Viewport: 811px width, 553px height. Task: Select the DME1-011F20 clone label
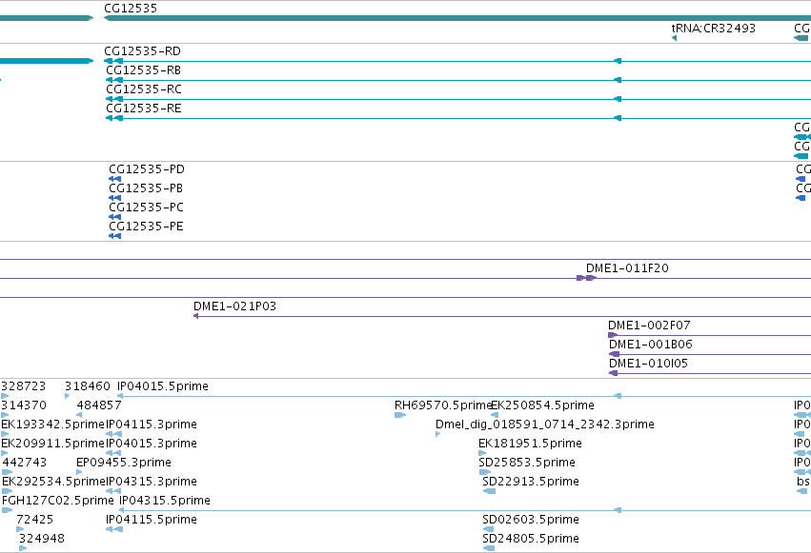[x=627, y=268]
